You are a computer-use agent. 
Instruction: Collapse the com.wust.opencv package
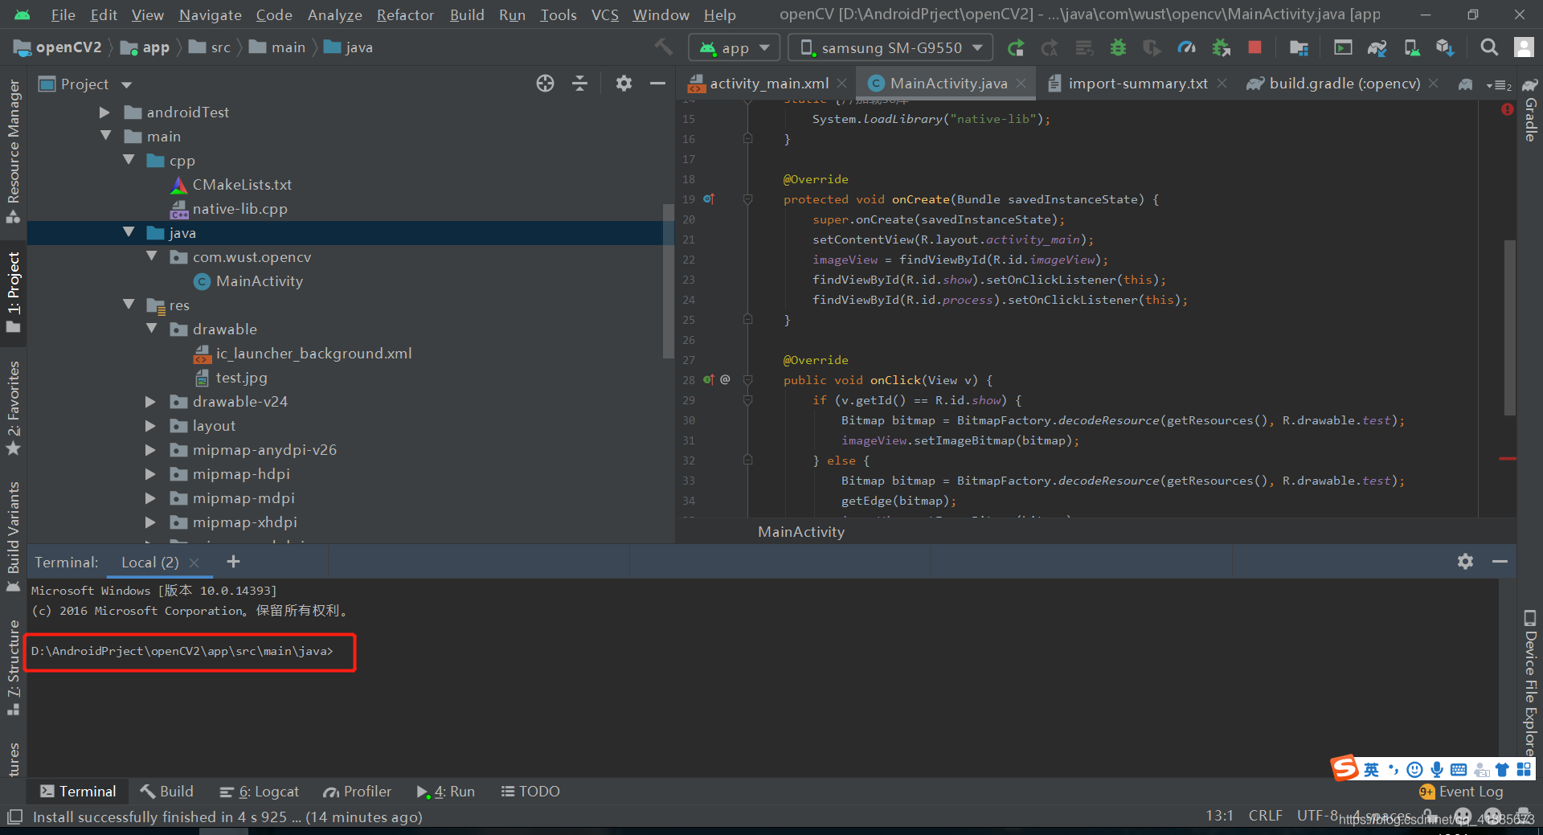click(x=152, y=256)
